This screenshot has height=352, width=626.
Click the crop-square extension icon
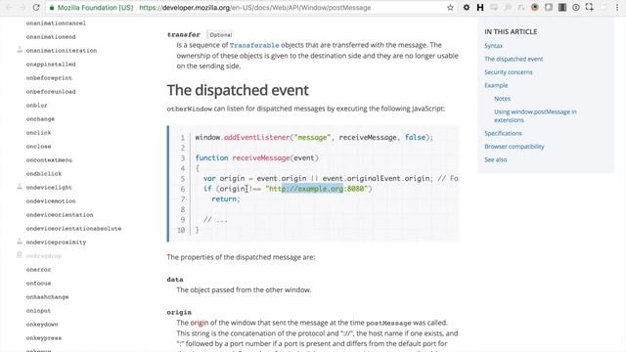coord(589,7)
